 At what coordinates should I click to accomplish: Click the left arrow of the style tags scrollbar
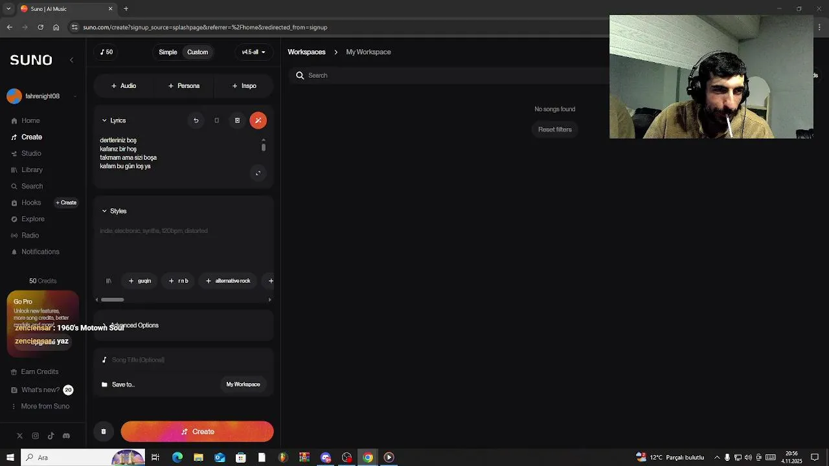[97, 300]
